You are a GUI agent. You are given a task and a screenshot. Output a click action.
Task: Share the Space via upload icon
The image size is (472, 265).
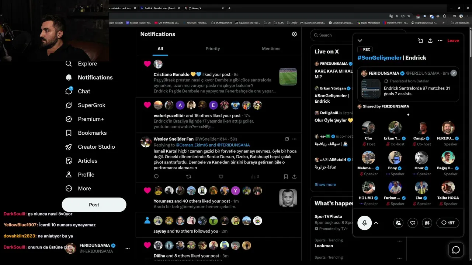430,40
